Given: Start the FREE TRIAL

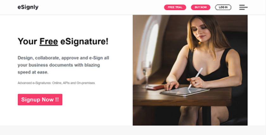Looking at the screenshot, I should pos(175,7).
